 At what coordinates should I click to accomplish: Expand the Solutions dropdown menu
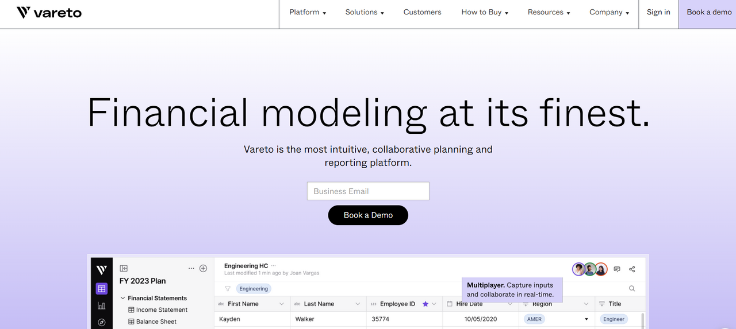(365, 12)
